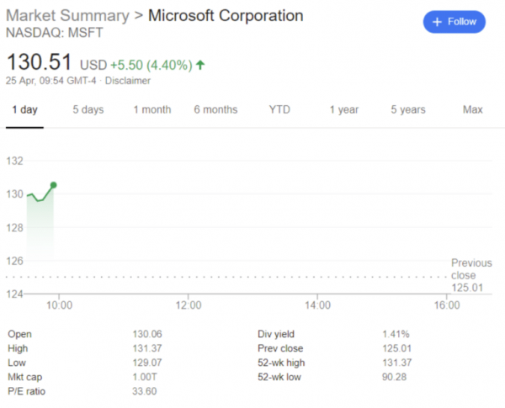Click the Previous close 125.01 chart label

click(x=470, y=275)
